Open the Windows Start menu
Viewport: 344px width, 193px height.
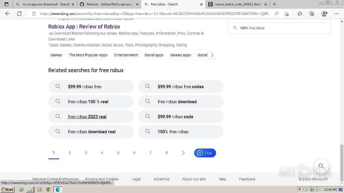click(8, 190)
